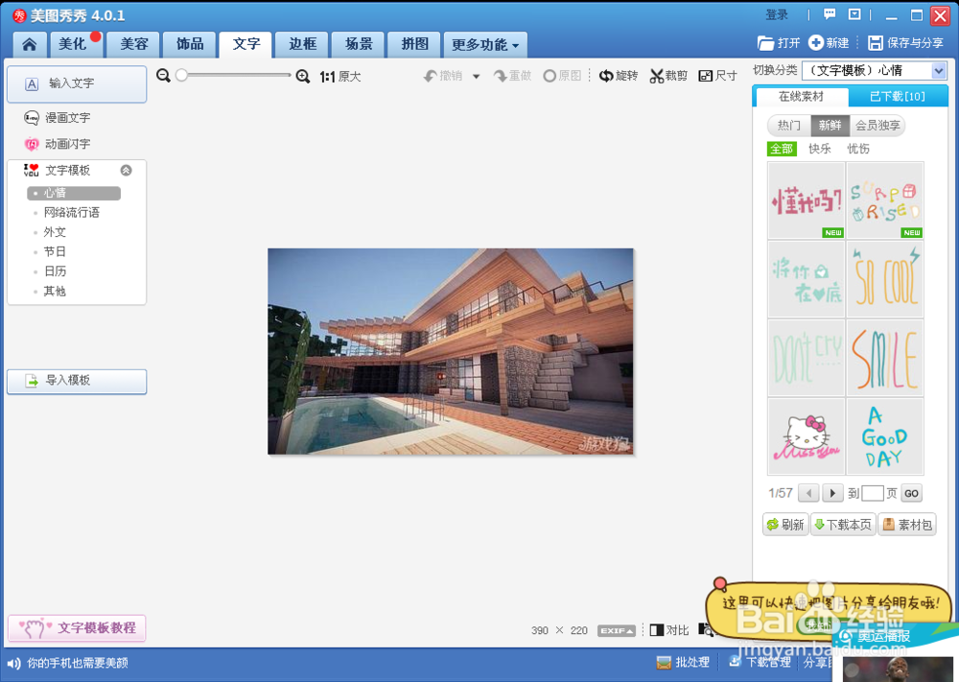This screenshot has width=959, height=682.
Task: Select 外文 category
Action: [x=55, y=232]
